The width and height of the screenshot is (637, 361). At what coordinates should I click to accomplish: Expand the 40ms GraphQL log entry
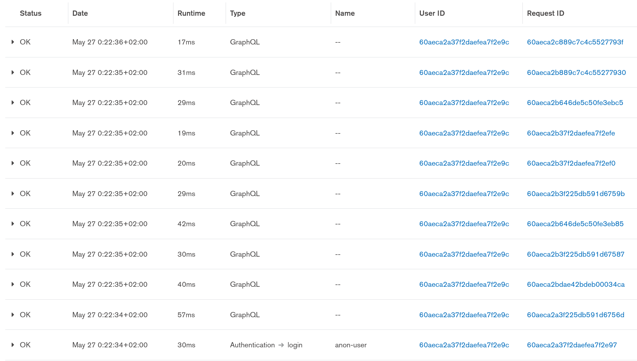tap(13, 284)
